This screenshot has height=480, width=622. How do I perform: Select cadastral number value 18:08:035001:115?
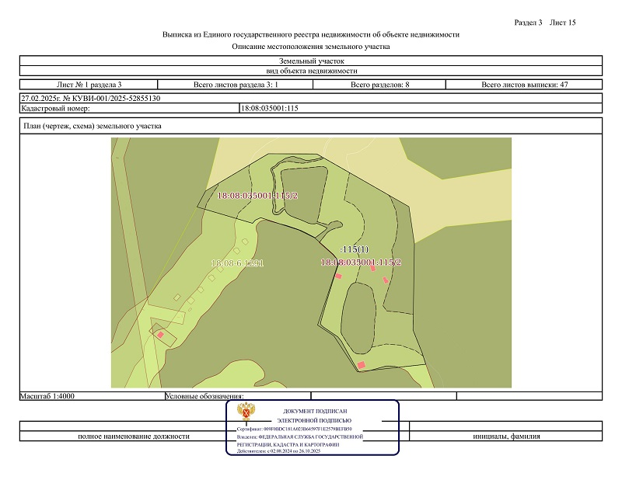click(x=271, y=108)
